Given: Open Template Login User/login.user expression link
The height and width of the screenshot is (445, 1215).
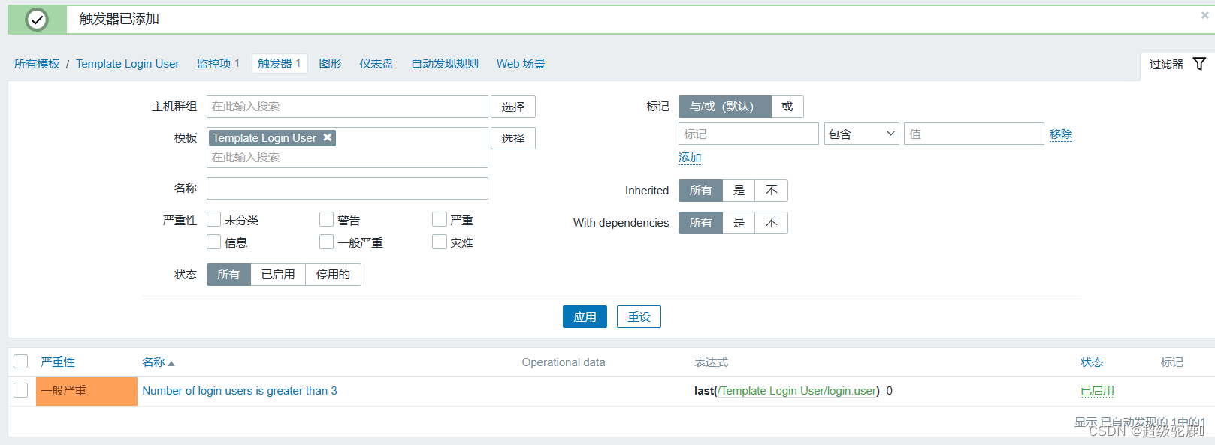Looking at the screenshot, I should 798,390.
